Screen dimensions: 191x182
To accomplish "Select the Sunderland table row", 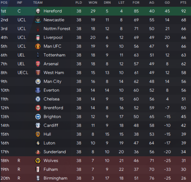I will click(x=95, y=152).
